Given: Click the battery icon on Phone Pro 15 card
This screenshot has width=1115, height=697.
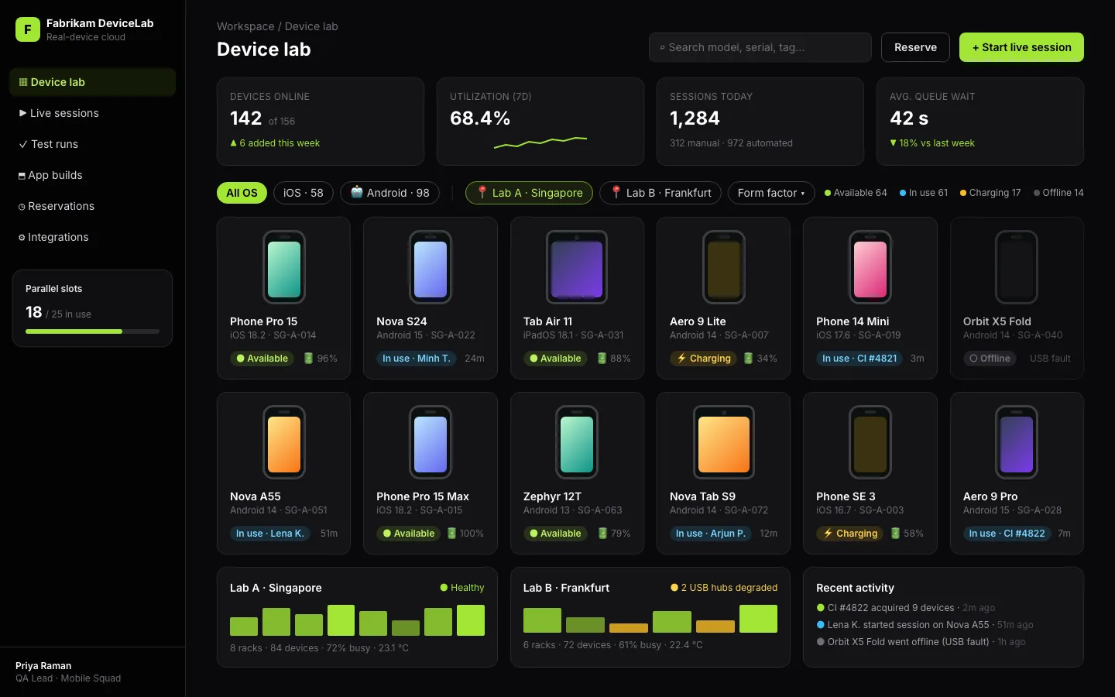Looking at the screenshot, I should click(x=308, y=359).
